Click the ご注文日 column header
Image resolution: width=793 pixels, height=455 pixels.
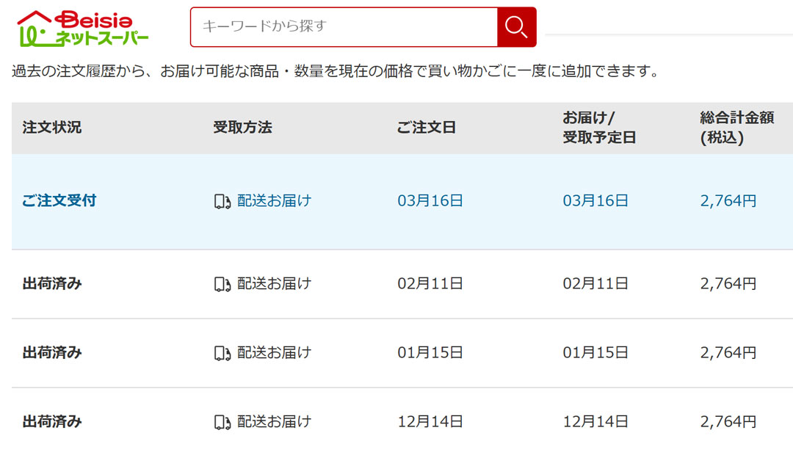tap(427, 128)
